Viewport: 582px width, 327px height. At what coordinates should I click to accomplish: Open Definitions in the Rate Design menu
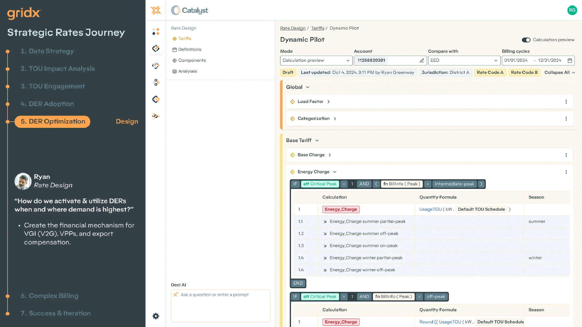click(187, 50)
